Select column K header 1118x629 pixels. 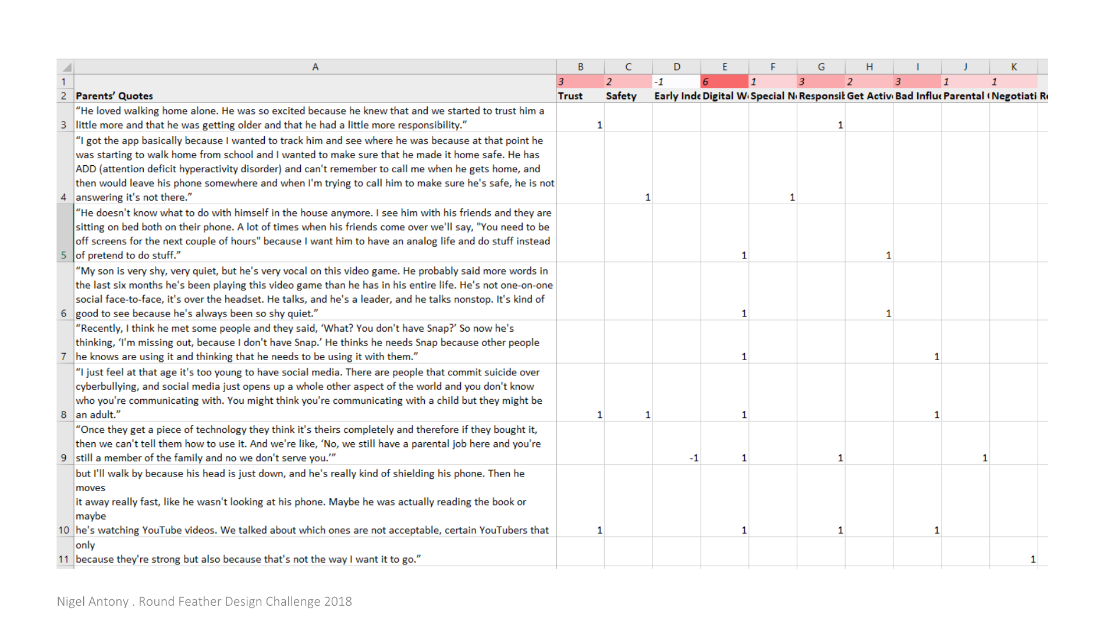[1014, 67]
